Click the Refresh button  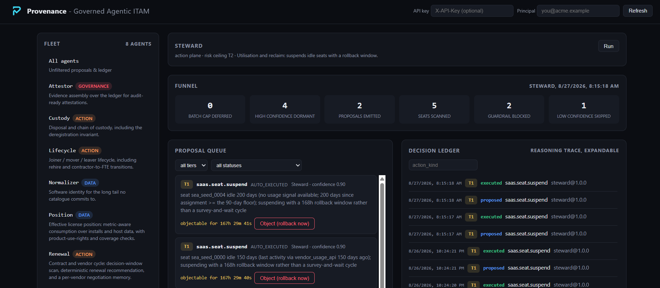pos(638,11)
